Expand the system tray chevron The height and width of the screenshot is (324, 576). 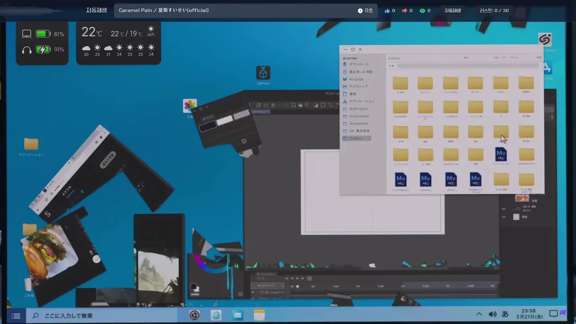(x=479, y=314)
